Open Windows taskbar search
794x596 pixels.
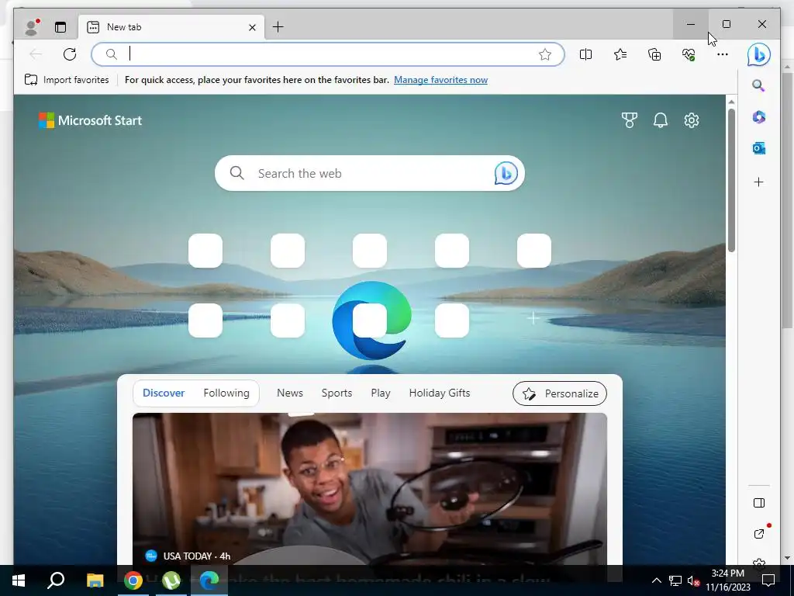tap(56, 580)
